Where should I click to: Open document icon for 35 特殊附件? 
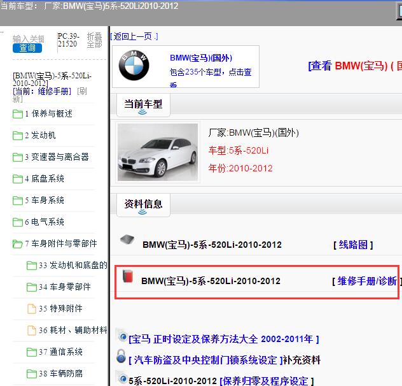(32, 309)
